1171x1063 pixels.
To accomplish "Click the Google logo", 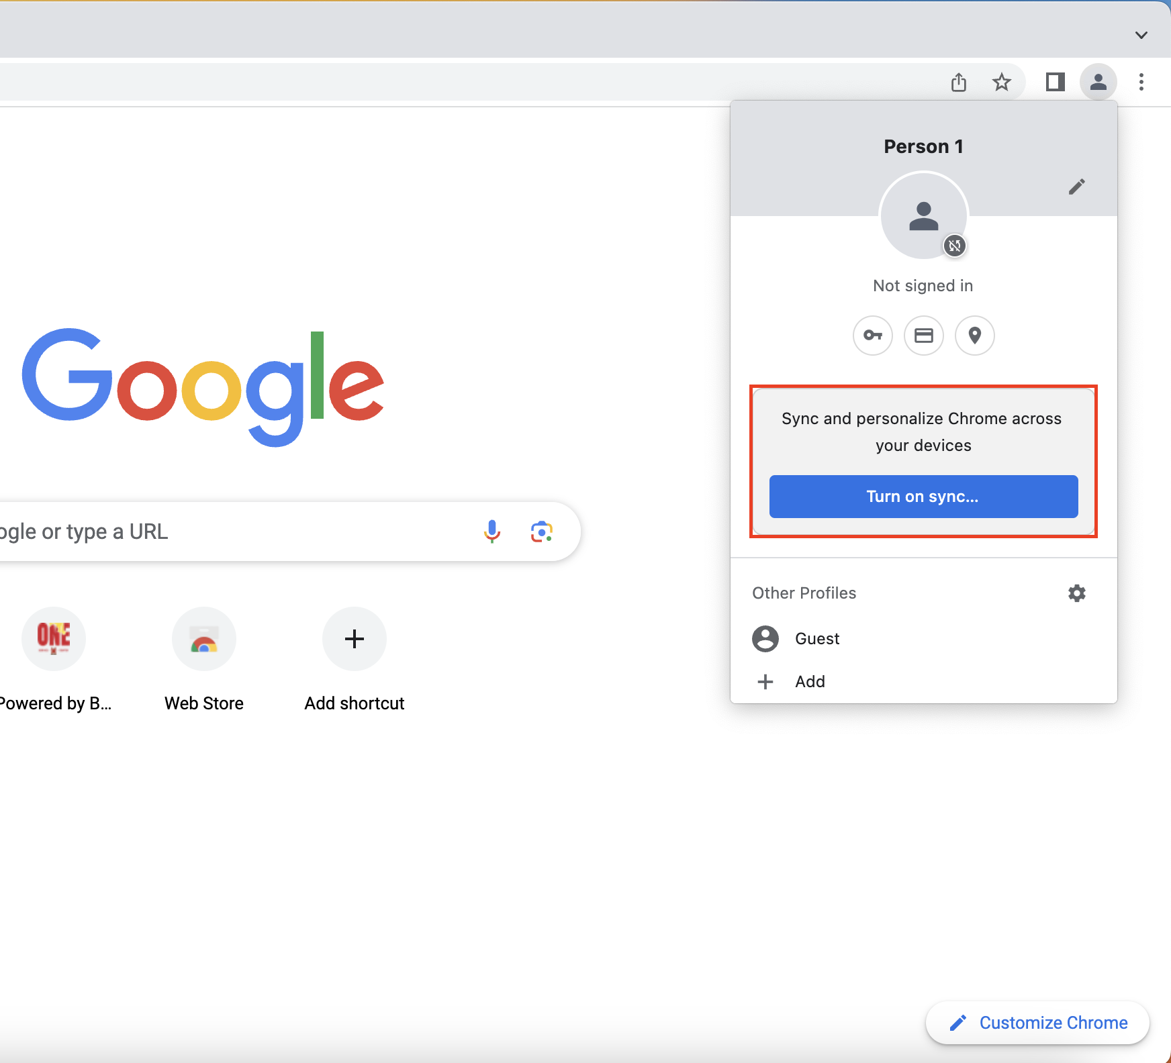I will [x=203, y=388].
